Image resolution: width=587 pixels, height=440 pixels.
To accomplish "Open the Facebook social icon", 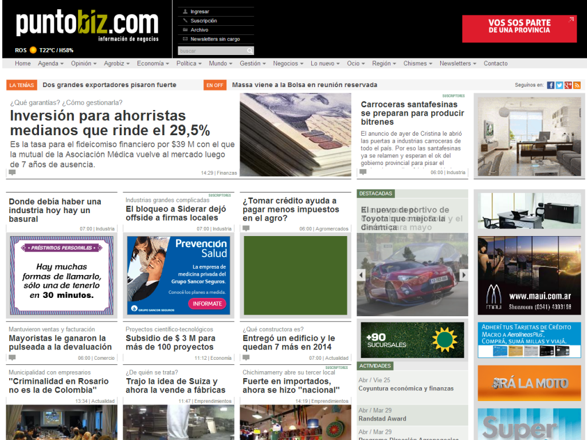I will tap(550, 85).
